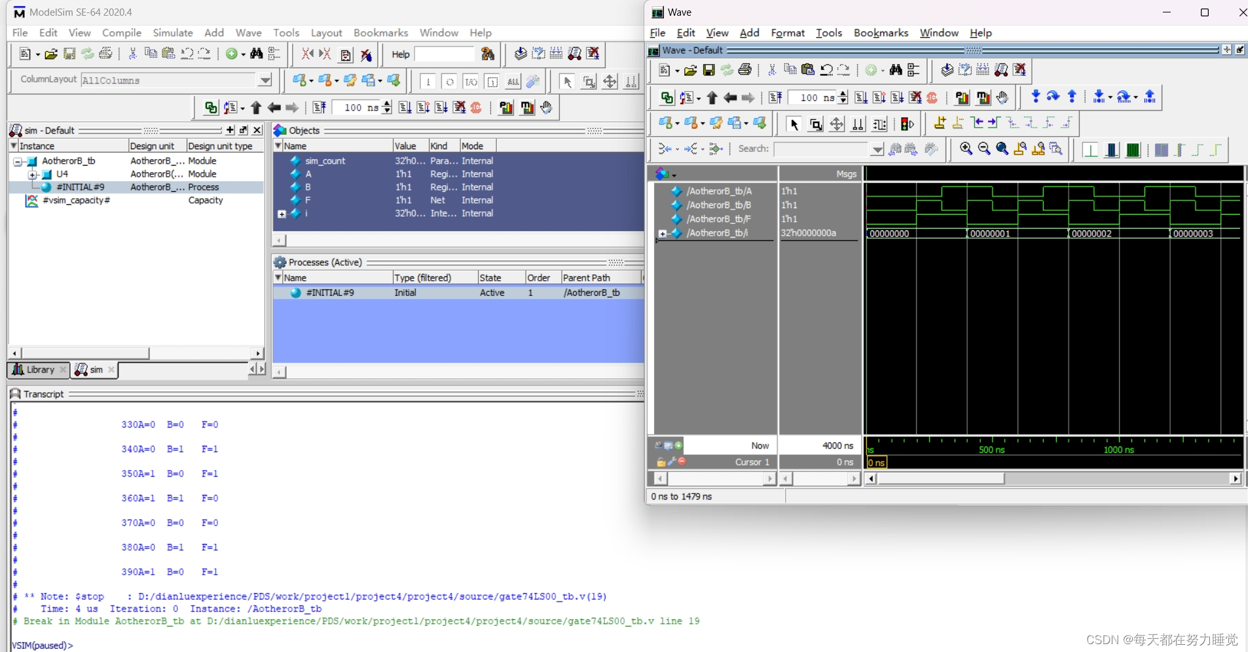Collapse the AotherorB_tb instance tree
This screenshot has height=652, width=1248.
pyautogui.click(x=18, y=161)
